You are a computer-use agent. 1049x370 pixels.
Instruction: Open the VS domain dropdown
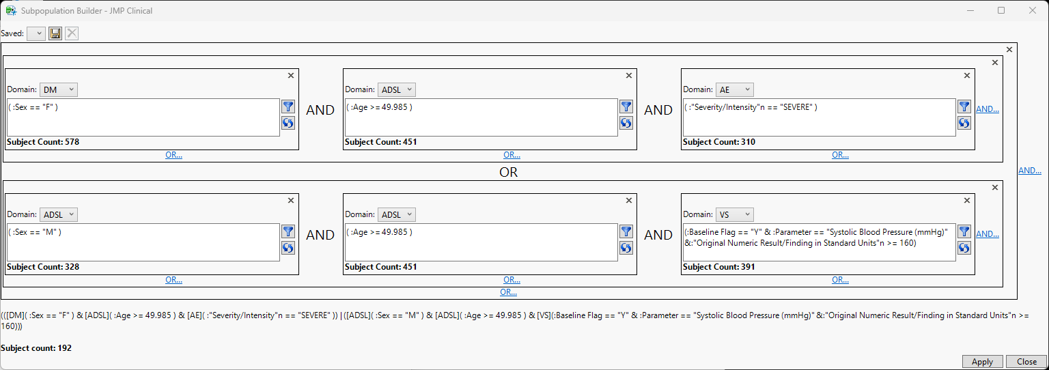(735, 214)
